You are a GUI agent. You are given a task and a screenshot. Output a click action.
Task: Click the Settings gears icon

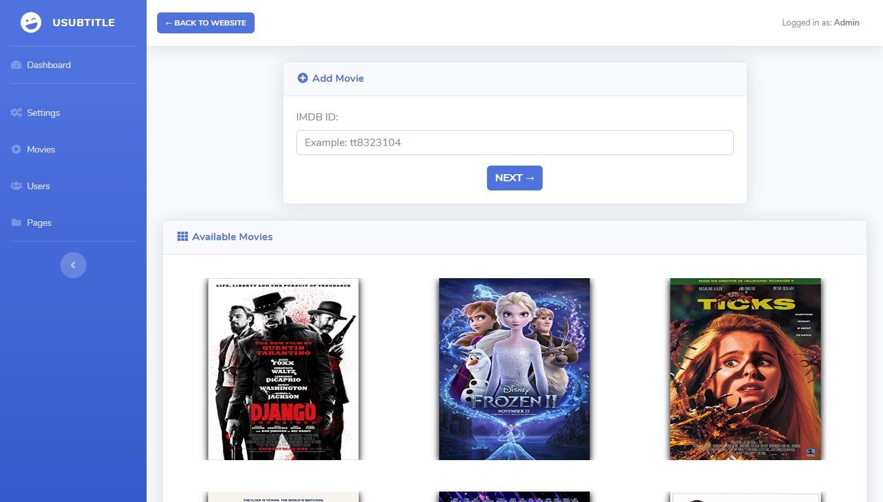coord(16,113)
